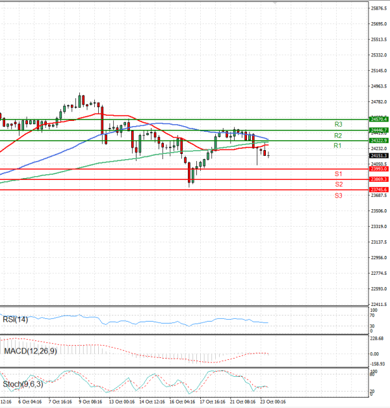Select the red 23869.3 price tag

click(x=378, y=179)
